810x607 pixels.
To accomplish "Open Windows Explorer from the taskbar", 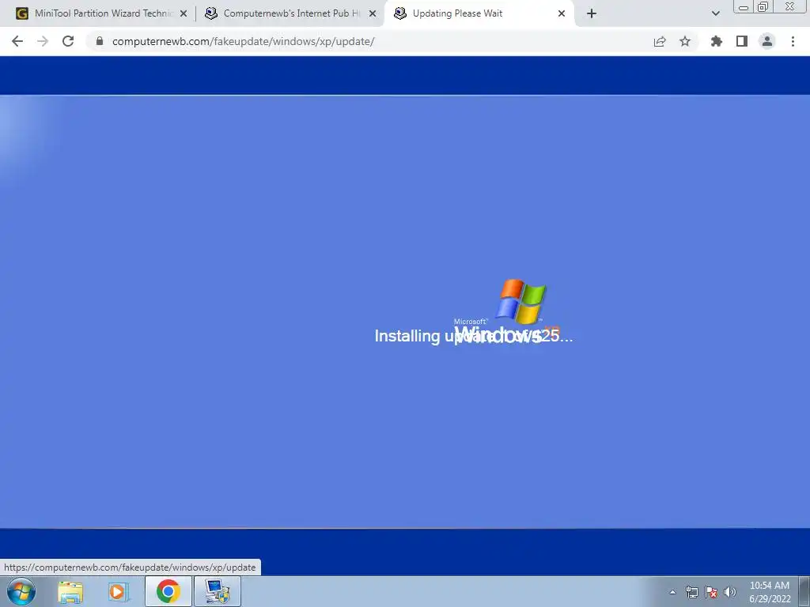I will coord(70,591).
